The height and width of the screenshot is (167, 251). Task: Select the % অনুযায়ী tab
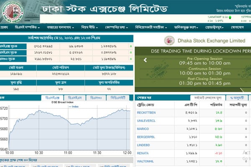tap(237, 98)
